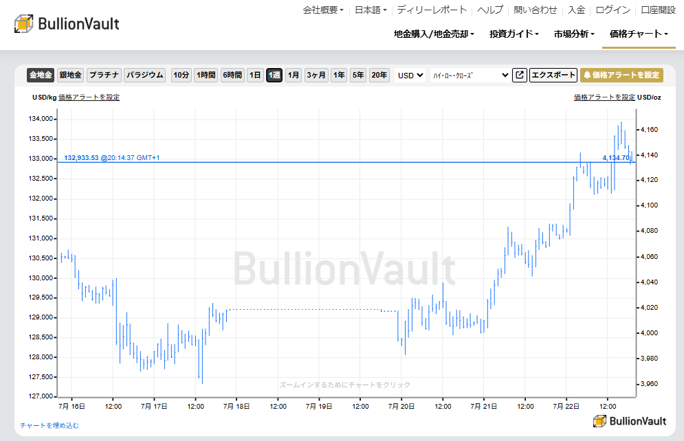The width and height of the screenshot is (684, 441).
Task: Click BullionVault logo below the chart
Action: coord(630,421)
